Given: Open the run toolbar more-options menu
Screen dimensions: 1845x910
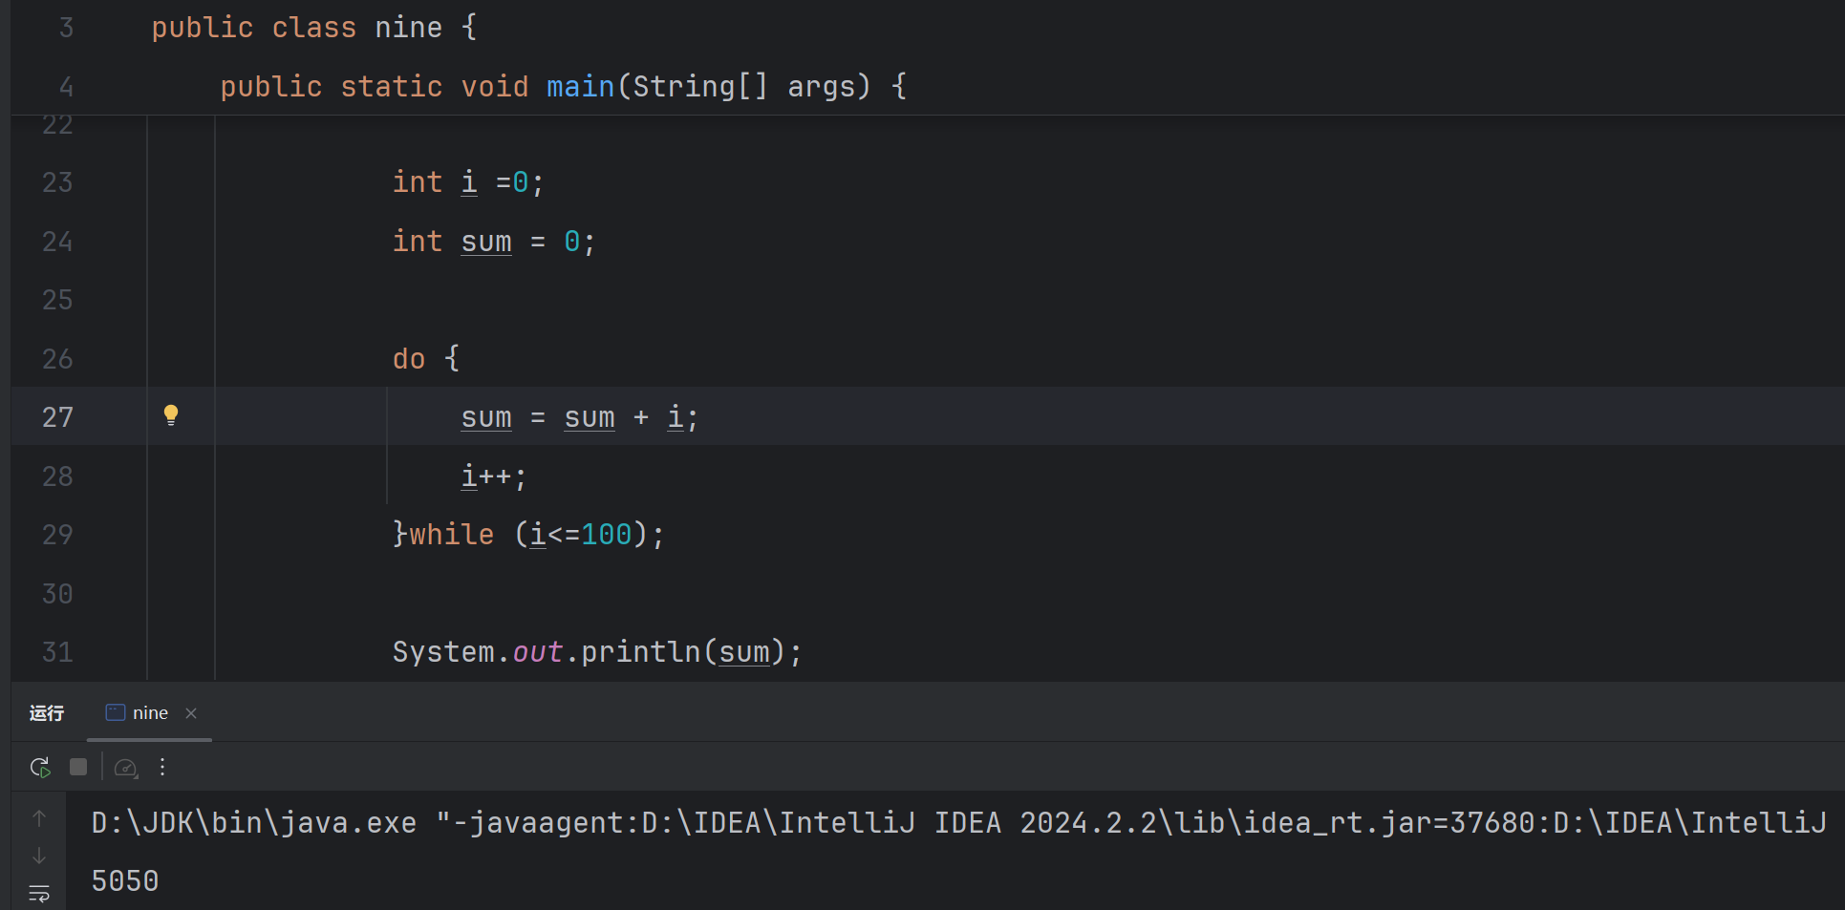Looking at the screenshot, I should tap(162, 767).
